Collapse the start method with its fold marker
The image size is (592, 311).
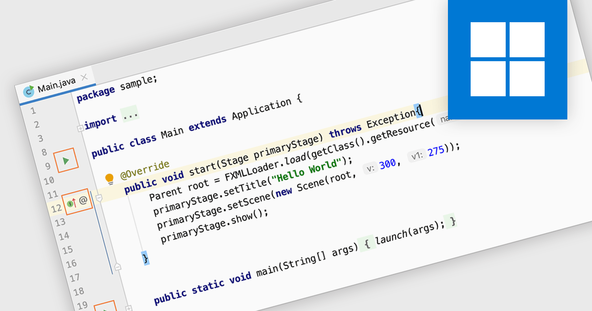(99, 198)
